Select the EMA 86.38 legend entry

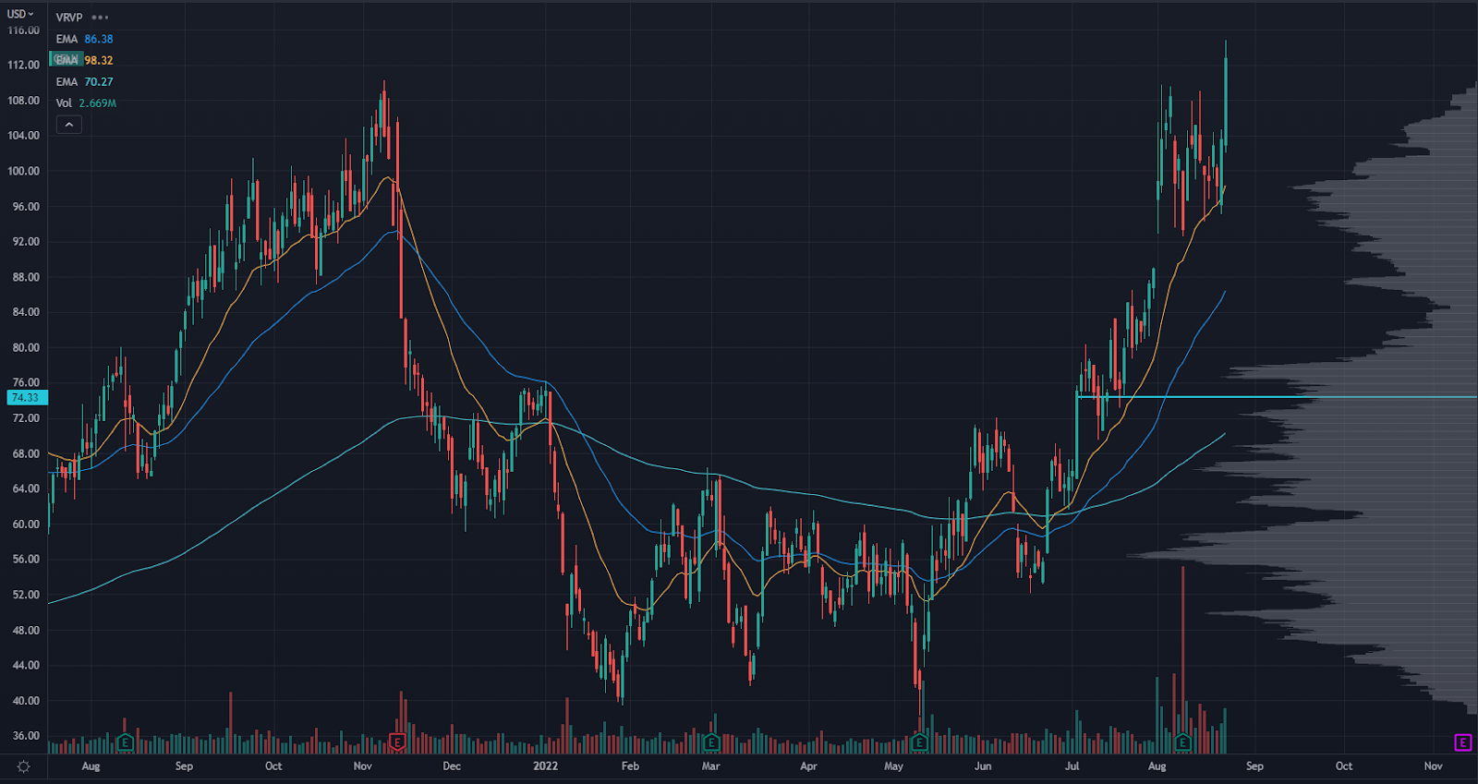(84, 39)
